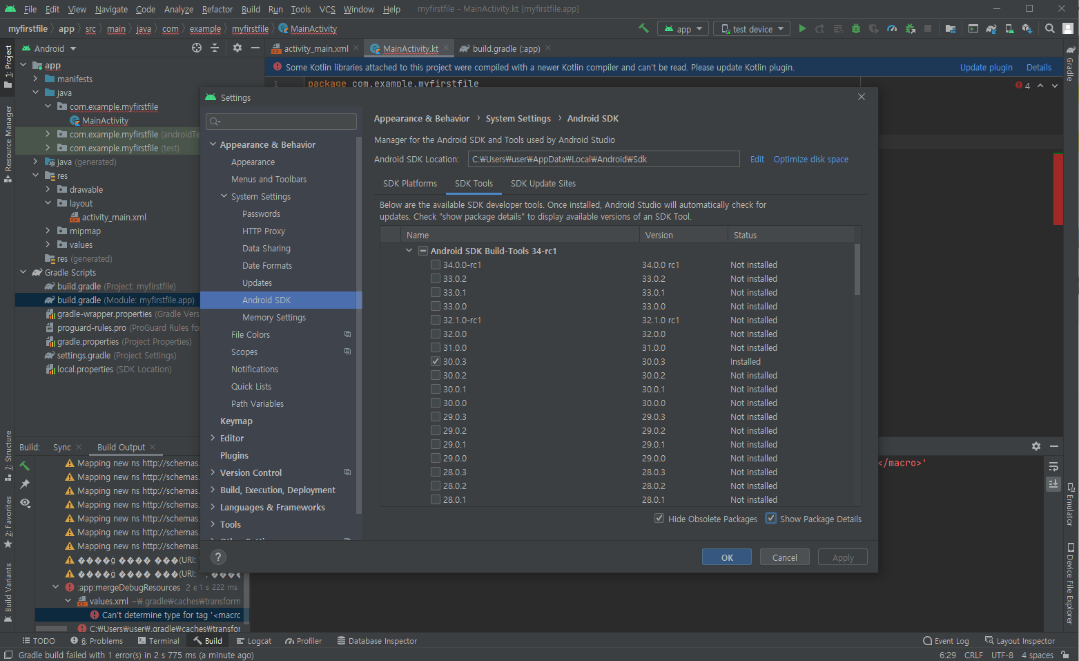Viewport: 1079px width, 661px height.
Task: Click the help question mark in Settings
Action: click(x=218, y=557)
